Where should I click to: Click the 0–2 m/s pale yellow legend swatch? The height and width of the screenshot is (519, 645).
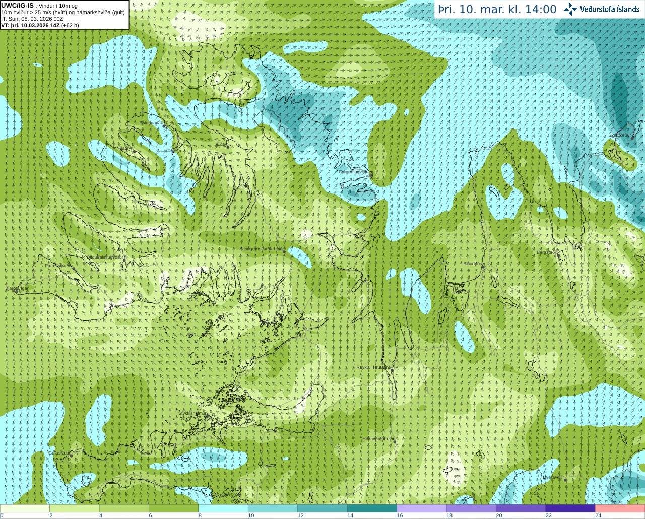pyautogui.click(x=25, y=508)
